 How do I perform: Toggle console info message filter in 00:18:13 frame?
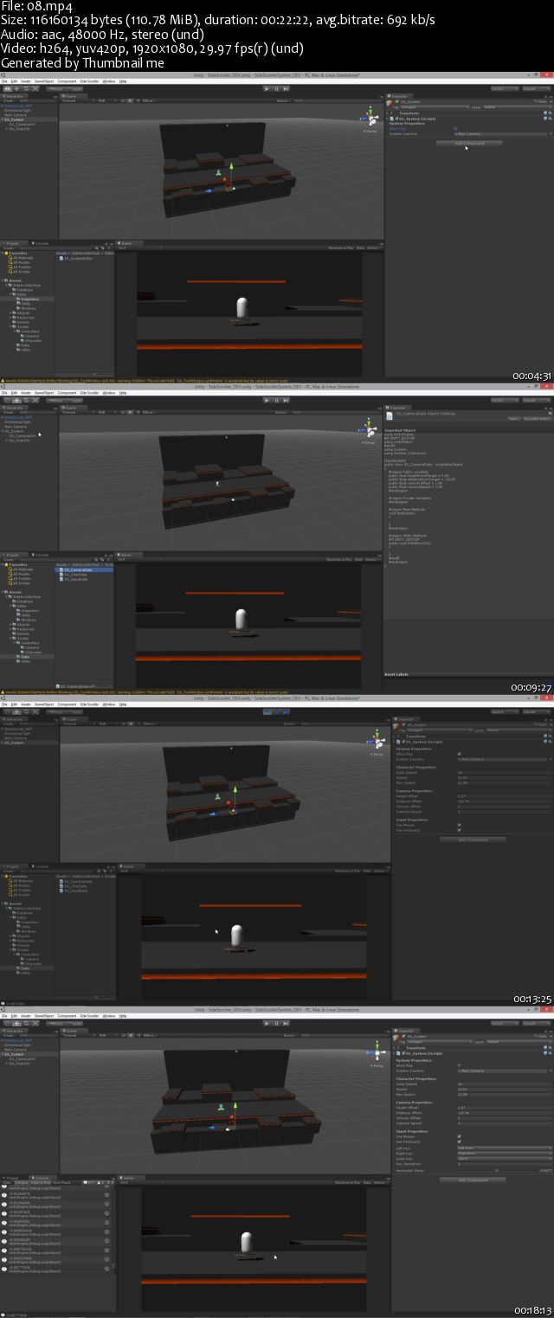pos(90,1182)
